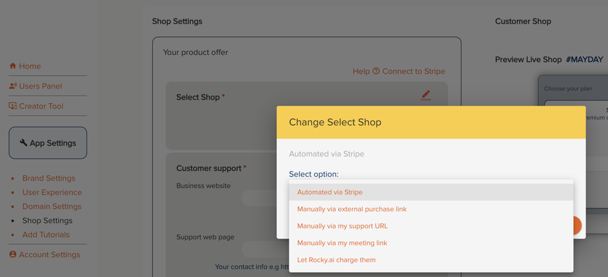The image size is (608, 277).
Task: Go to User Experience settings
Action: pos(52,193)
